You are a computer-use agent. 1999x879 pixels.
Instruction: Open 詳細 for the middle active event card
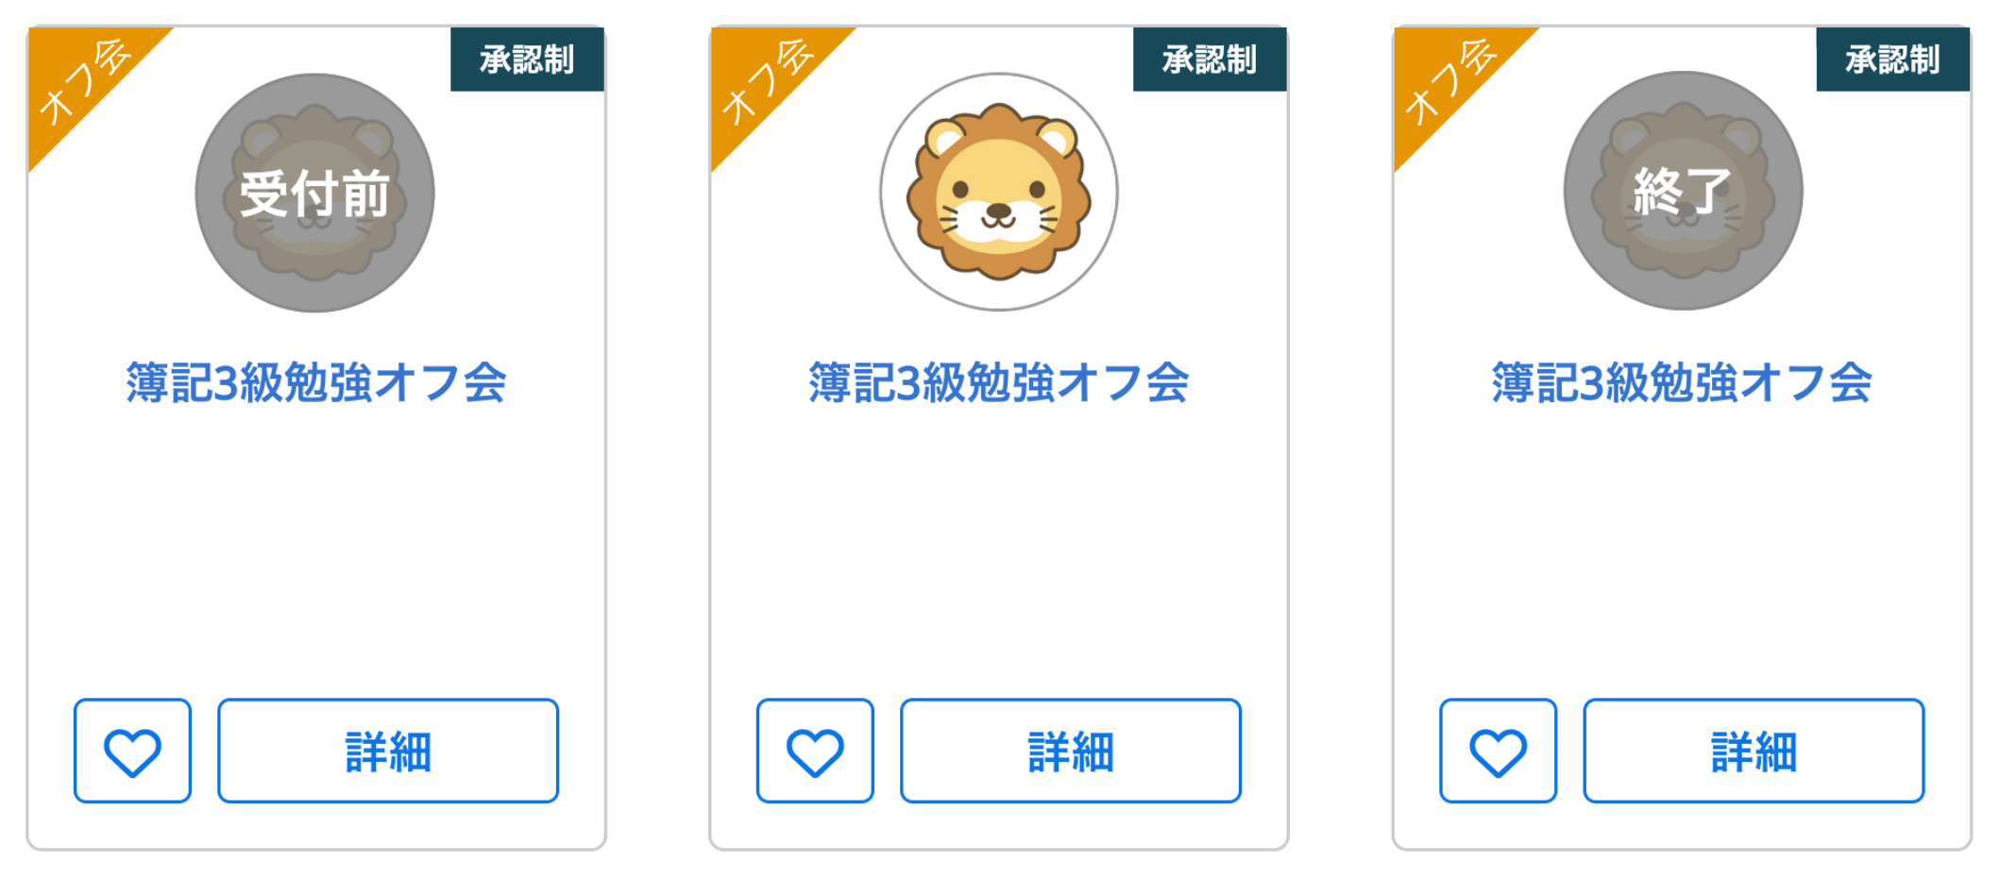tap(1071, 752)
